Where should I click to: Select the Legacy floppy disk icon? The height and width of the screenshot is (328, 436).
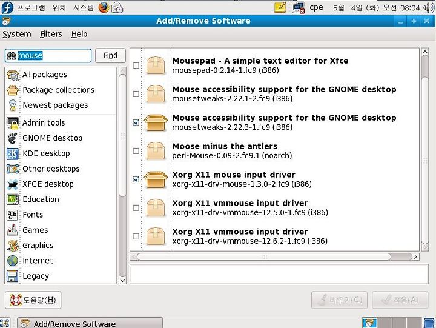click(x=13, y=276)
